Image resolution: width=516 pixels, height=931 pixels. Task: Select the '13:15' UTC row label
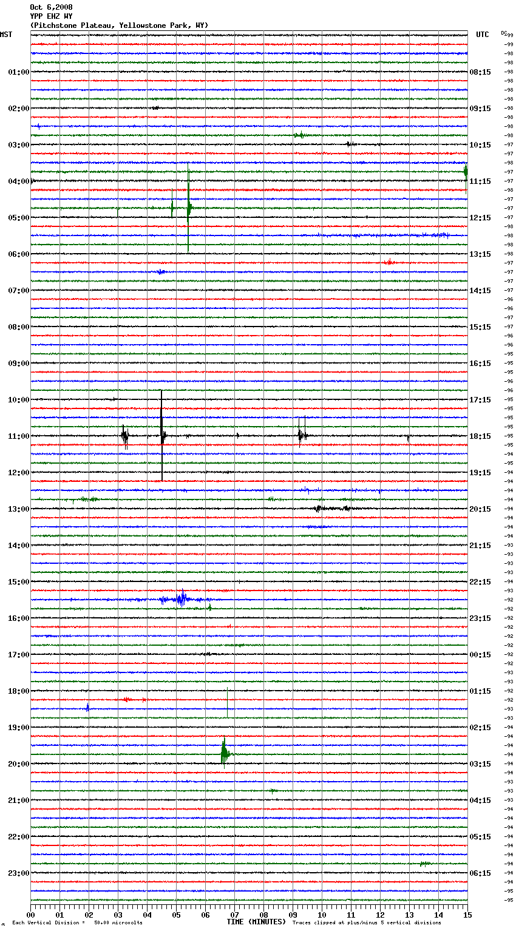click(x=480, y=254)
